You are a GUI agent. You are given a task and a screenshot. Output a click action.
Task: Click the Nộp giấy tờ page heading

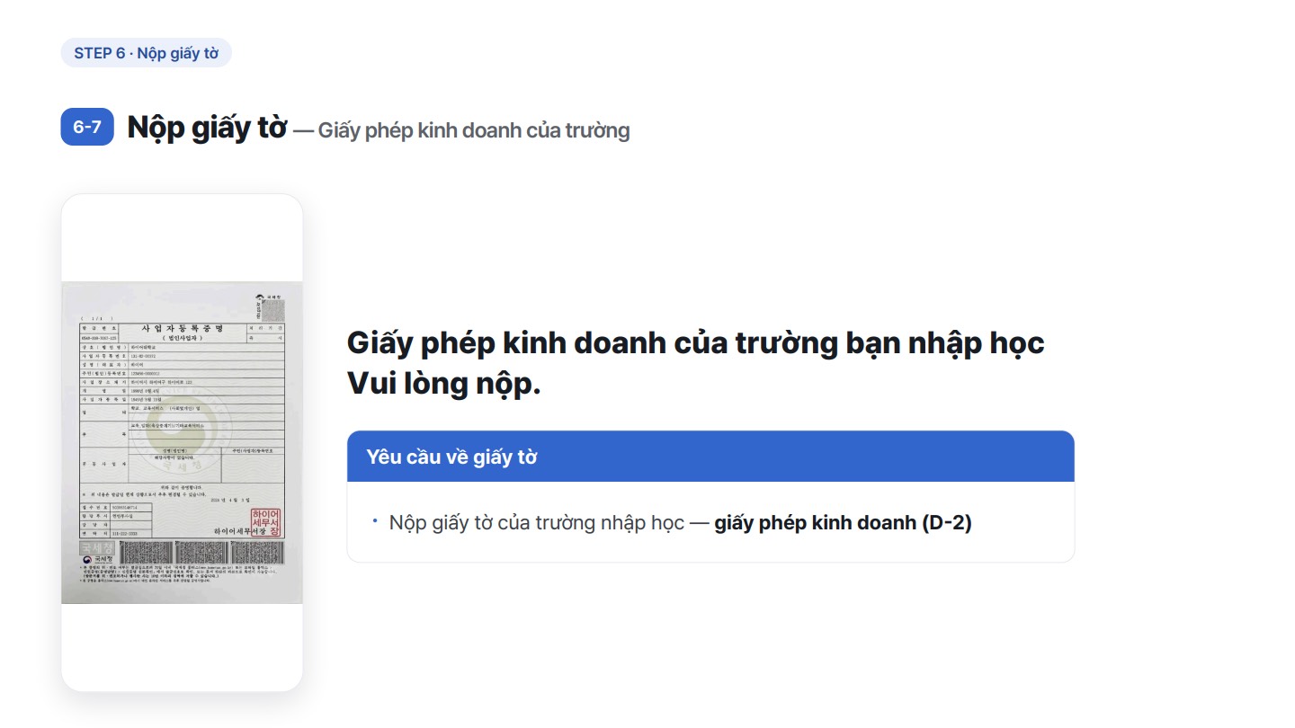207,128
